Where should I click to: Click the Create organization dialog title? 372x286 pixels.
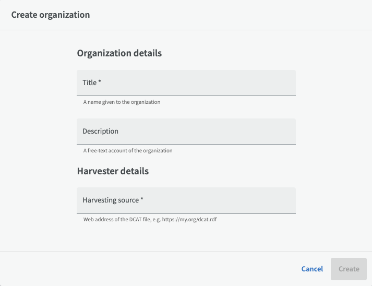pyautogui.click(x=51, y=15)
